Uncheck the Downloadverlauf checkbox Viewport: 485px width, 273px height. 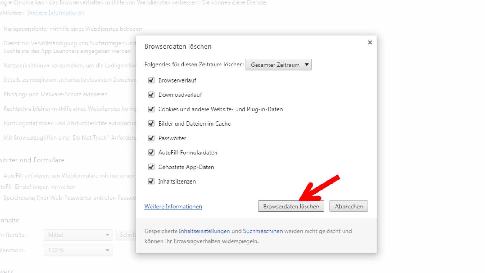coord(151,95)
